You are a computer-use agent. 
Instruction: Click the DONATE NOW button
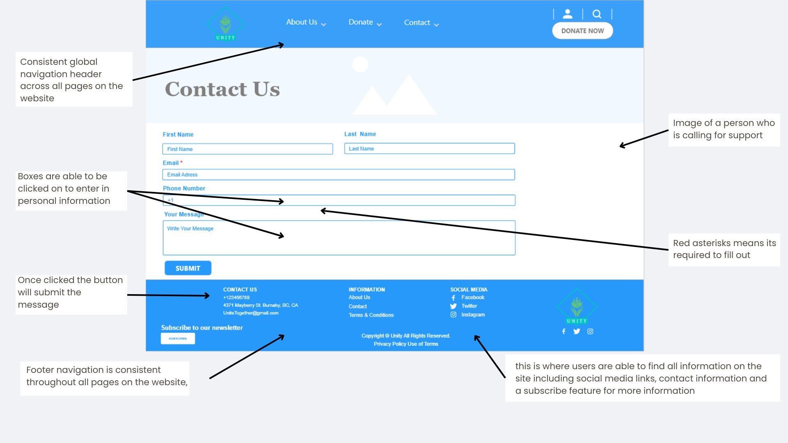point(582,30)
